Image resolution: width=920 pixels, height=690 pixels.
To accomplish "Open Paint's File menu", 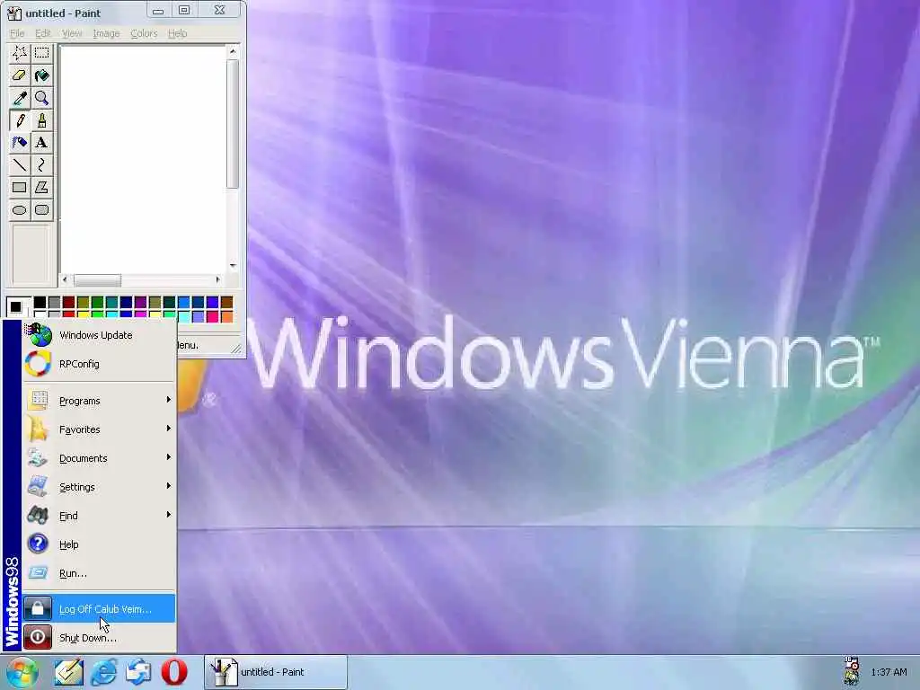I will tap(17, 33).
